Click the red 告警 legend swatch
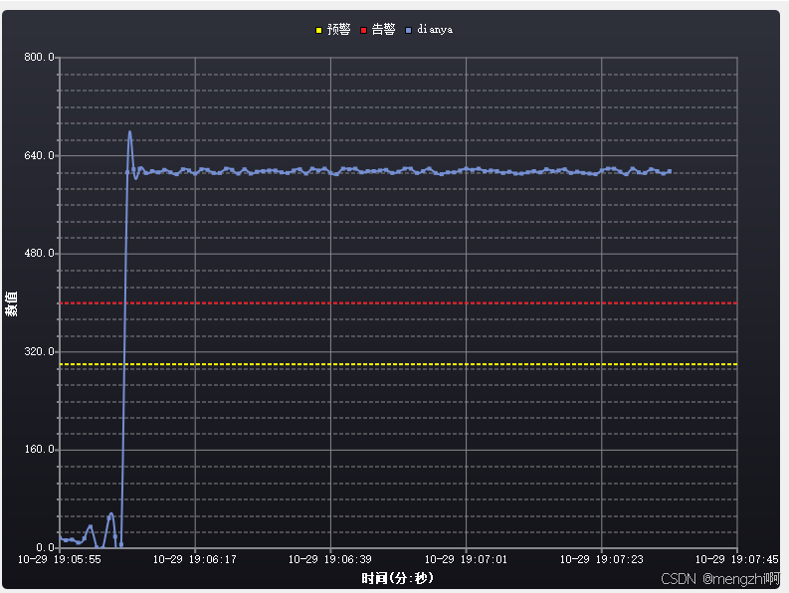The height and width of the screenshot is (593, 789). [363, 30]
